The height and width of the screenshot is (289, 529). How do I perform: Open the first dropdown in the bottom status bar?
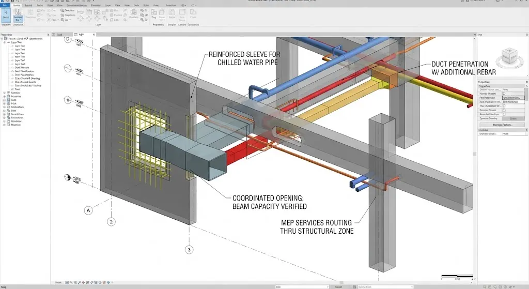302,286
